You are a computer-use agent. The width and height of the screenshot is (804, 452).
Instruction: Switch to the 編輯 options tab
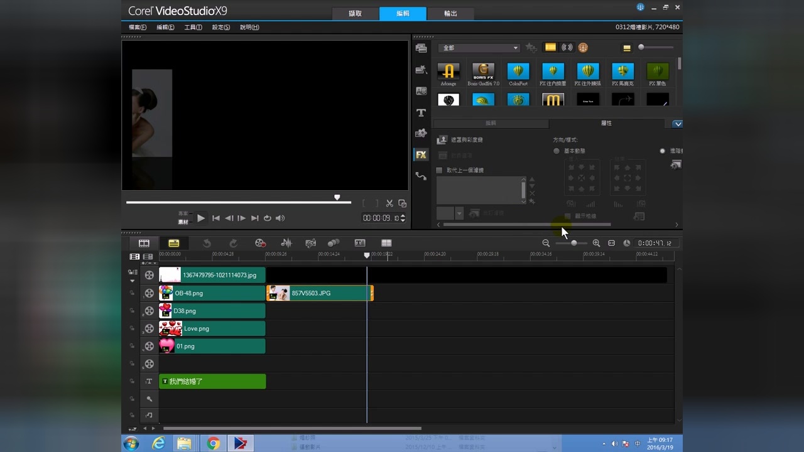pos(491,124)
